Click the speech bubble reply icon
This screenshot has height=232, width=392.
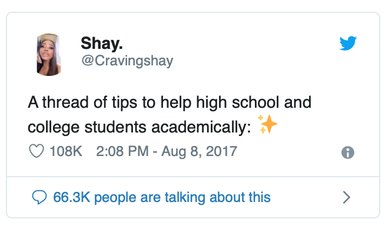(x=39, y=197)
